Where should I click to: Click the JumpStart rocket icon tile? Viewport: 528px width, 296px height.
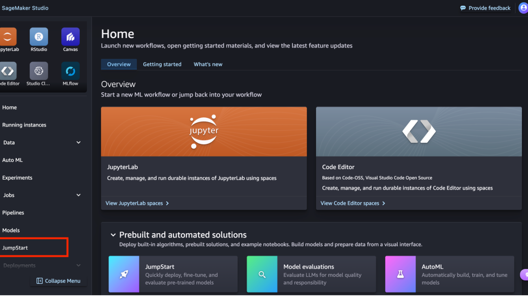tap(124, 274)
